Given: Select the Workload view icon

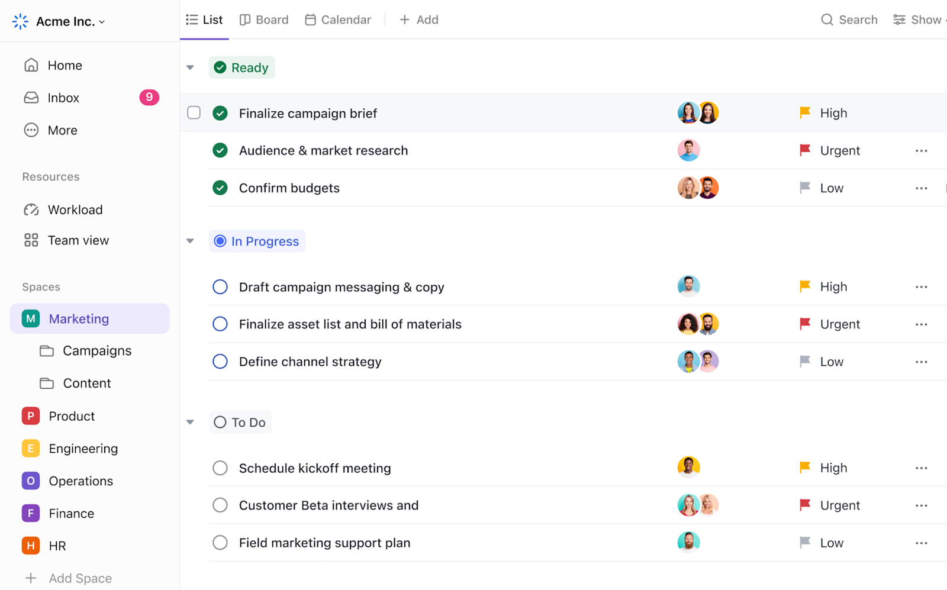Looking at the screenshot, I should (x=31, y=209).
